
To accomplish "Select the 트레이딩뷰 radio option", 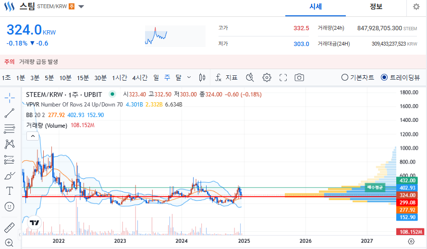I will tap(400, 78).
